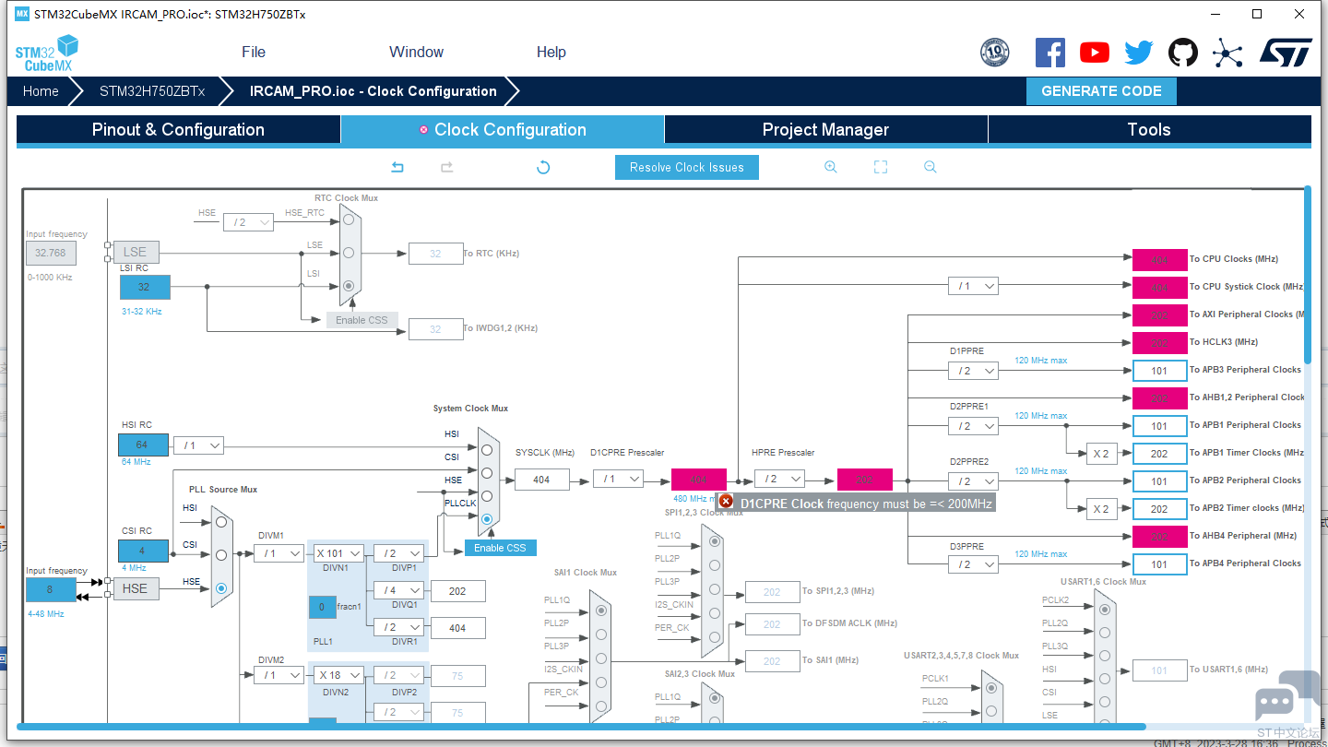Go to Home breadcrumb
This screenshot has height=747, width=1328.
pyautogui.click(x=41, y=91)
